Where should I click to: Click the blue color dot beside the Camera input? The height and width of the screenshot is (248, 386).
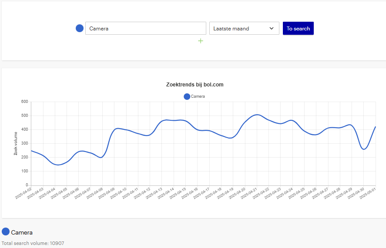[x=80, y=28]
